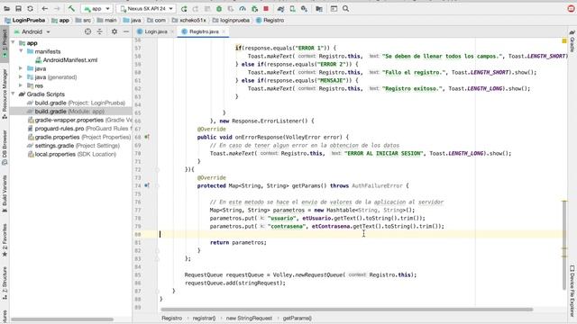Open SDK Manager icon in toolbar
This screenshot has height=324, width=577.
(x=305, y=8)
